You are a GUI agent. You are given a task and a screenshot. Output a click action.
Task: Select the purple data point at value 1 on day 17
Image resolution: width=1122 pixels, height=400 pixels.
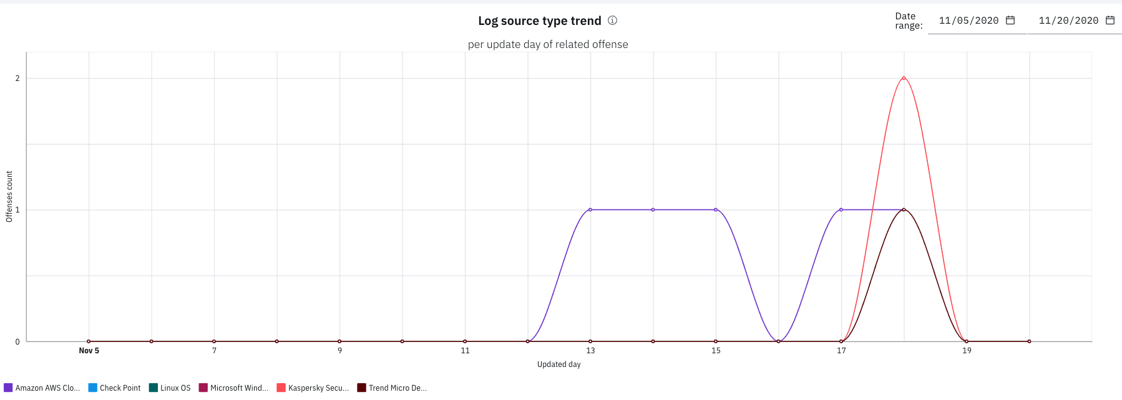click(841, 210)
